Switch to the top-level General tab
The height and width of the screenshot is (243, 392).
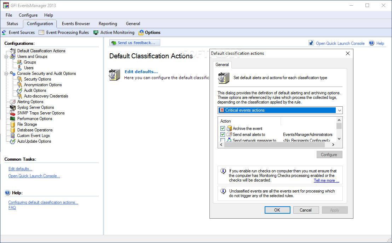(133, 24)
